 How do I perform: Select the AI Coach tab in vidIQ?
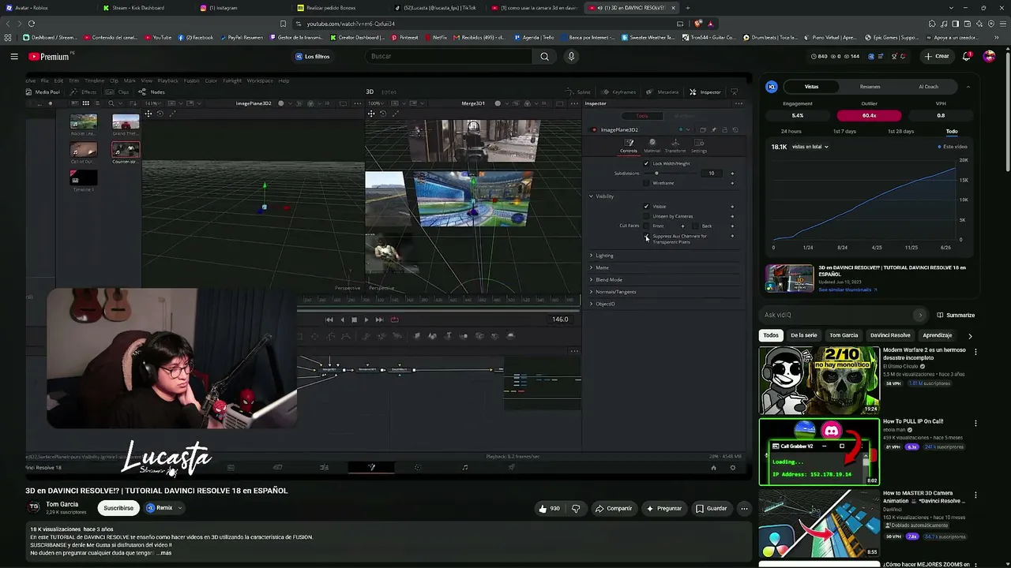coord(928,87)
